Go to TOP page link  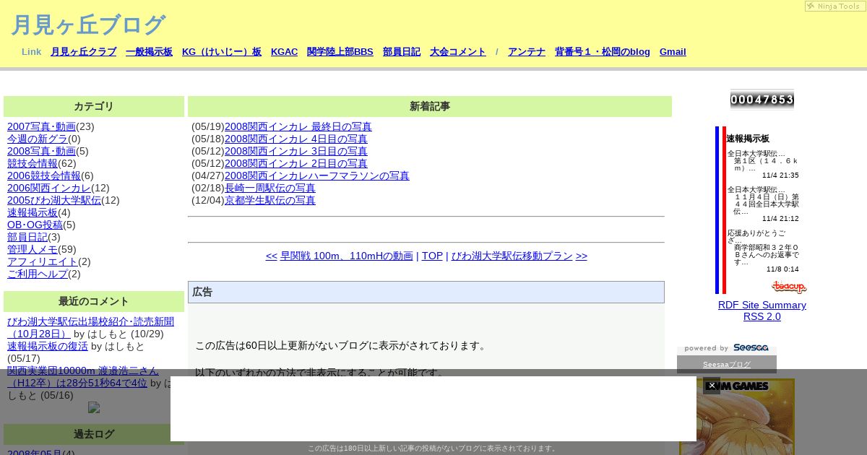click(x=432, y=256)
